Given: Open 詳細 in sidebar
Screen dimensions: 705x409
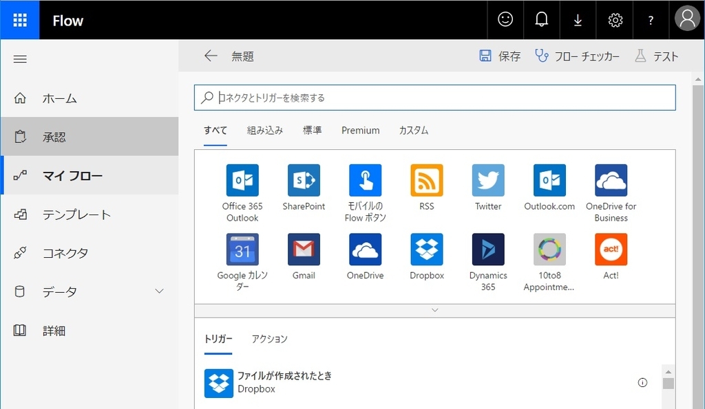Looking at the screenshot, I should [x=90, y=331].
